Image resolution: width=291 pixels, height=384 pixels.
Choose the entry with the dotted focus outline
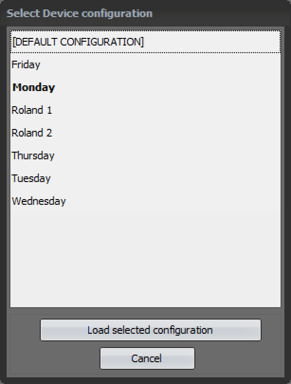pyautogui.click(x=145, y=42)
